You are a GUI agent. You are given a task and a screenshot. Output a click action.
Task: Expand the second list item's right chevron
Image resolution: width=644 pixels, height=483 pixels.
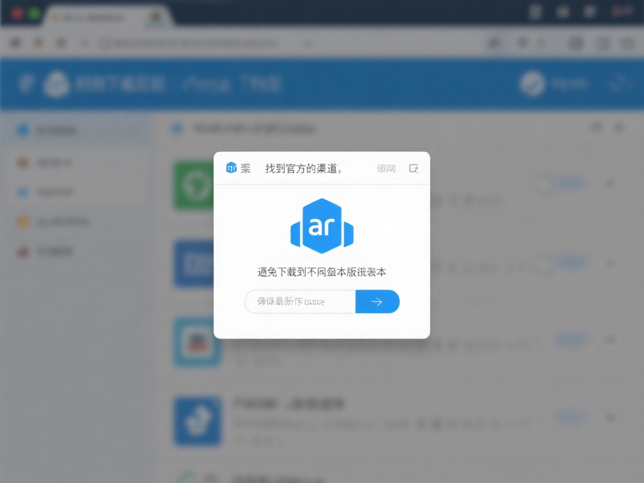tap(611, 262)
